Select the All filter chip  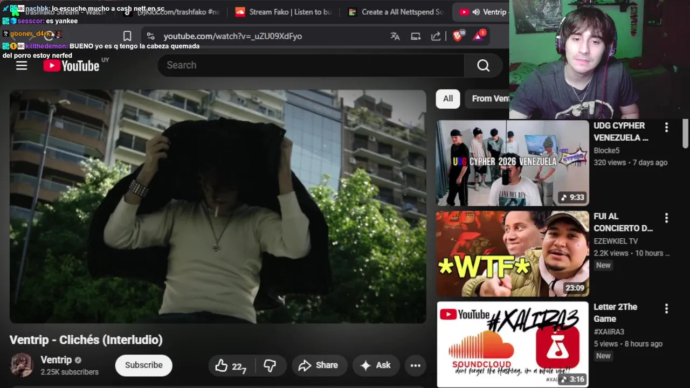(448, 99)
